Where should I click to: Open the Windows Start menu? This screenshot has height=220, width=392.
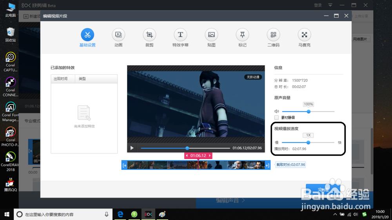7,214
